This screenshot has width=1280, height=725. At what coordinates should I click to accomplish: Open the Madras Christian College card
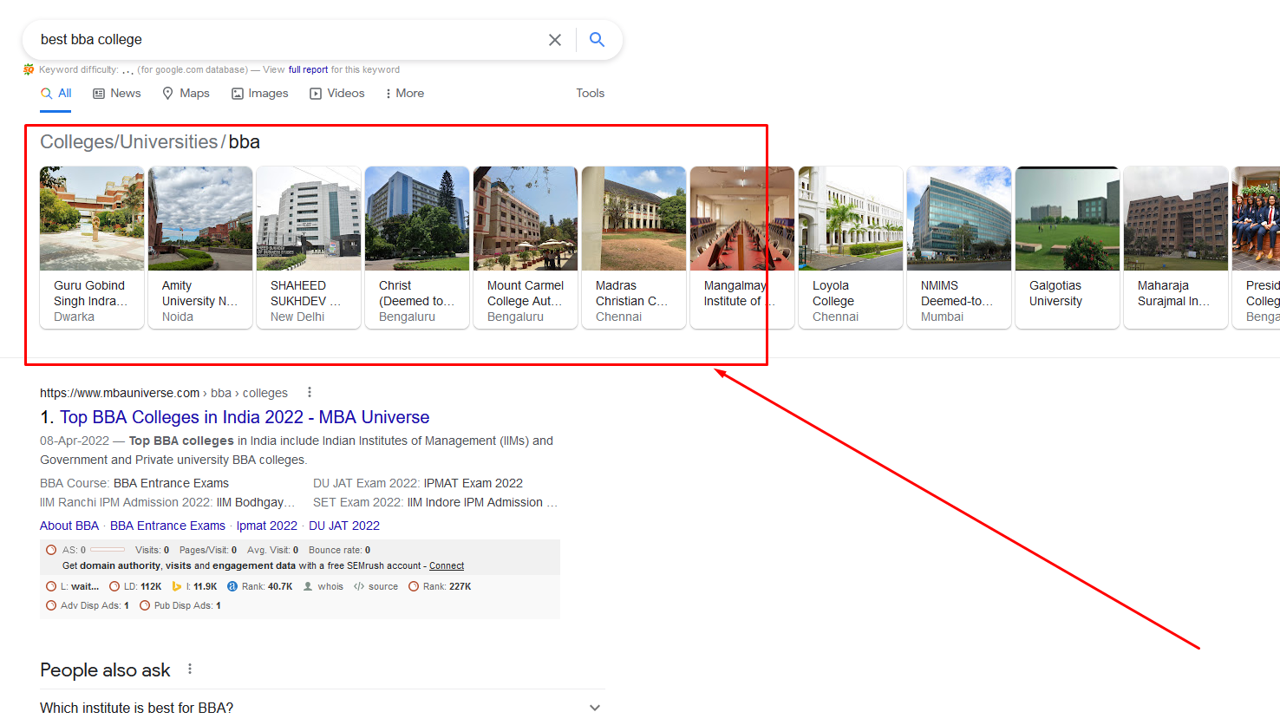(x=634, y=247)
